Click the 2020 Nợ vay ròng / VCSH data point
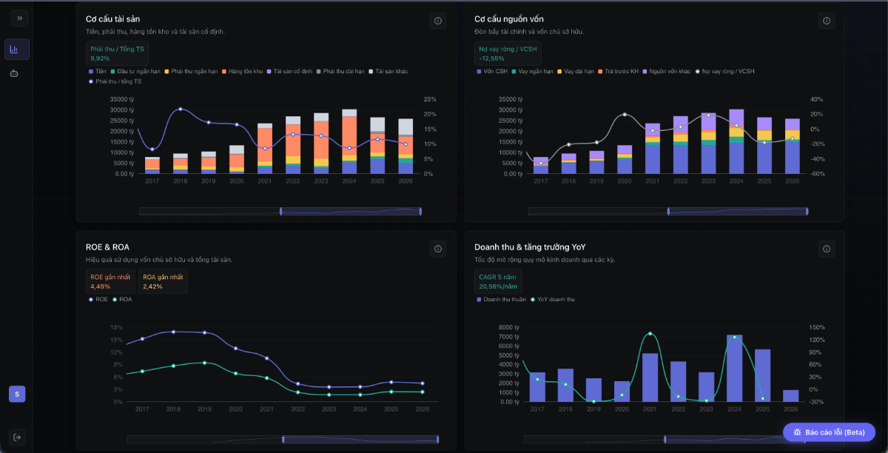This screenshot has width=888, height=453. (625, 115)
